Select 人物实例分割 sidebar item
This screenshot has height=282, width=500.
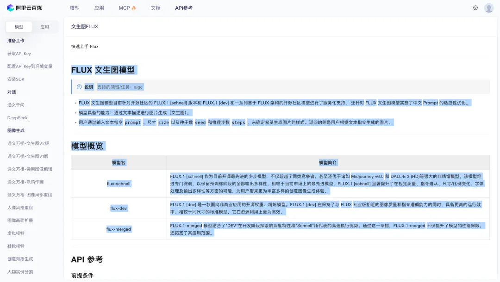(x=20, y=272)
